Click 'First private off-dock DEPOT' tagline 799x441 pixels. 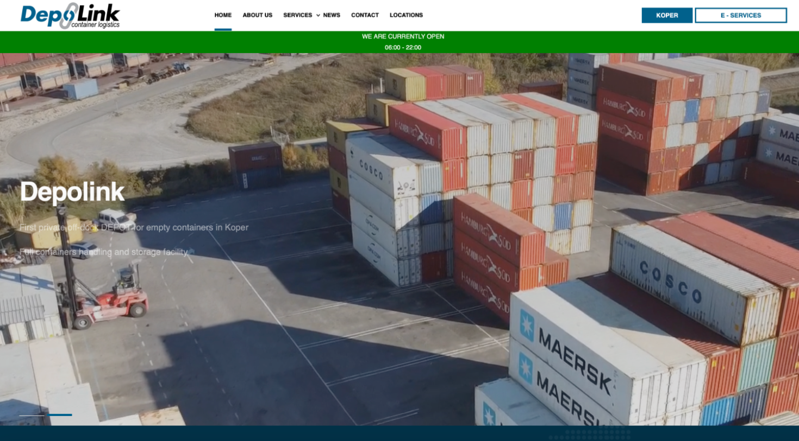(x=134, y=227)
